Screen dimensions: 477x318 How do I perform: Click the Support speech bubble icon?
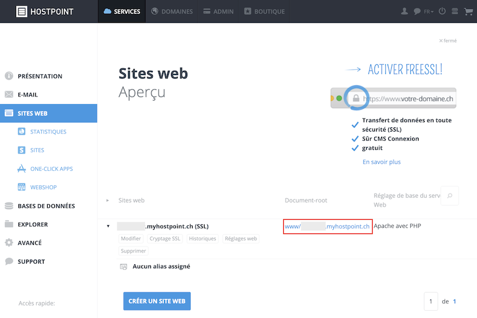tap(9, 261)
